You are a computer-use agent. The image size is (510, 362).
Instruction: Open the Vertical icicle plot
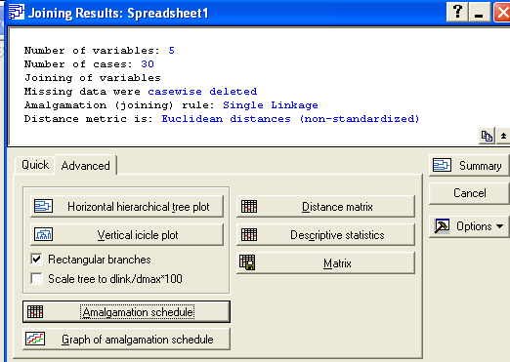(127, 234)
